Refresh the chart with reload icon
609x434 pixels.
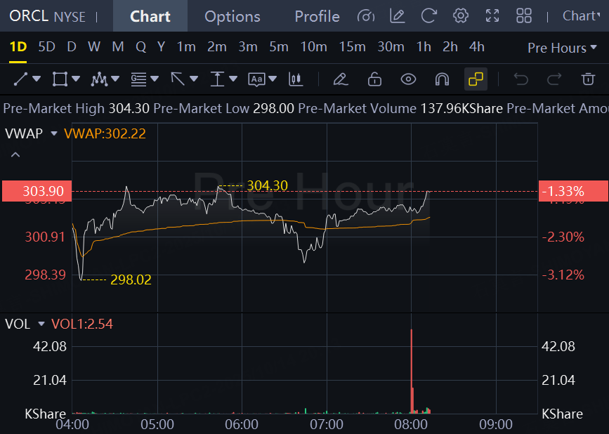click(428, 16)
